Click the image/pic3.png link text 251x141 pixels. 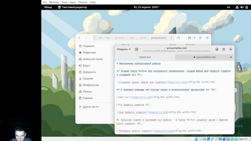coord(158,112)
